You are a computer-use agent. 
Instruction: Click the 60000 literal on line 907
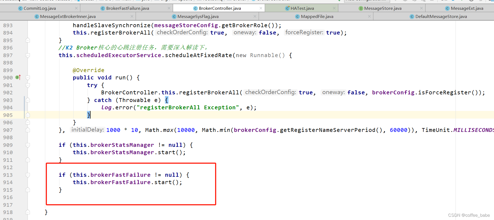(399, 130)
